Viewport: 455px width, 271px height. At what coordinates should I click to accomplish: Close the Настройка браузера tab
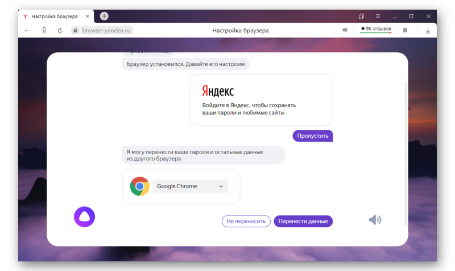click(x=88, y=16)
